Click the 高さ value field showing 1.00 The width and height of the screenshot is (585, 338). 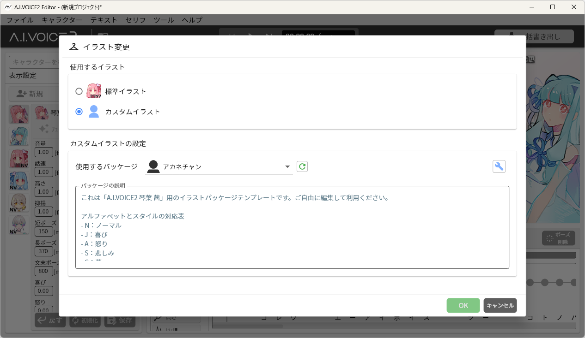pos(44,192)
